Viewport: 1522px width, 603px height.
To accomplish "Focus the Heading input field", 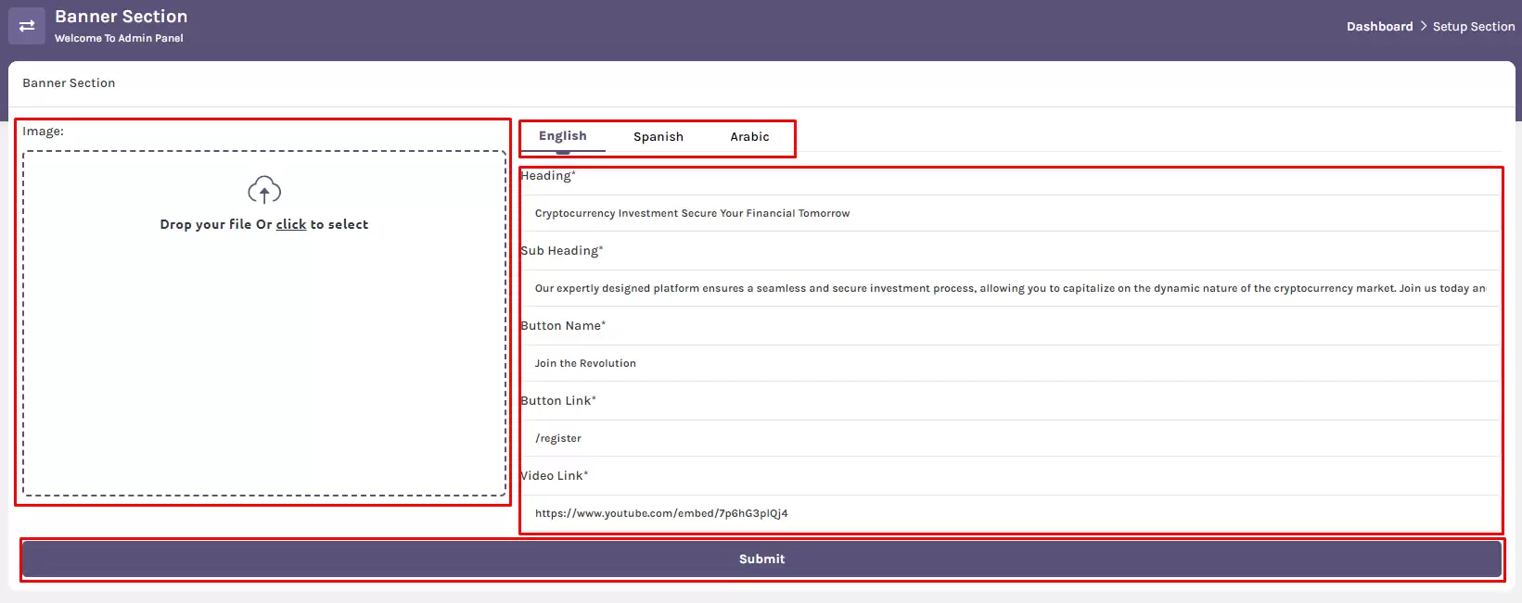I will click(1010, 213).
